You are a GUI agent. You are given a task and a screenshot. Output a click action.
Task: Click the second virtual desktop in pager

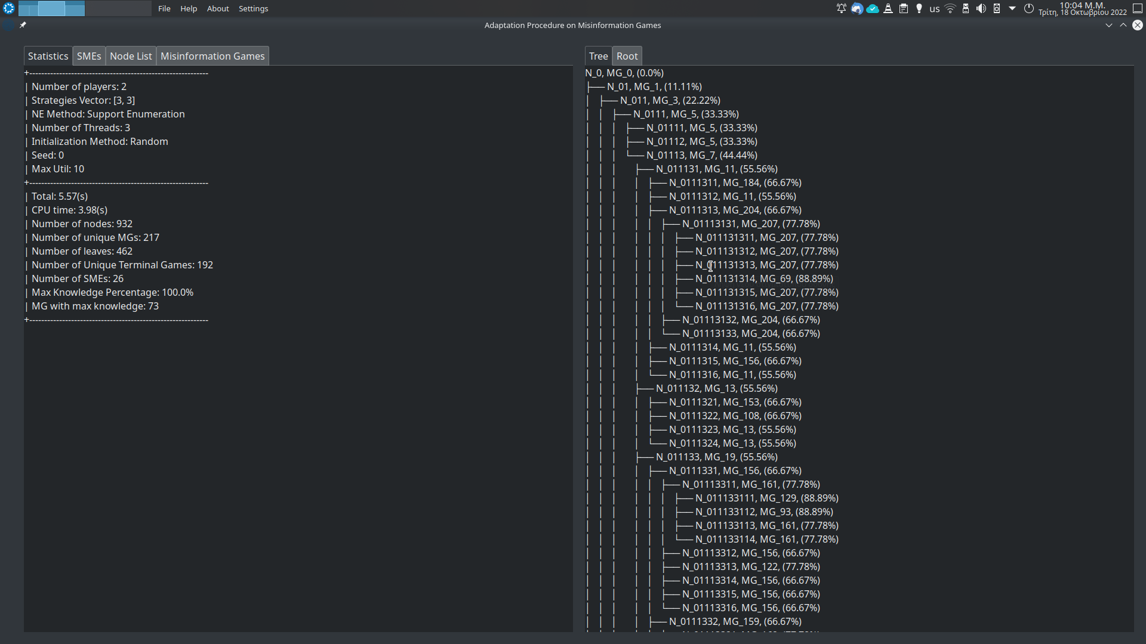(118, 8)
